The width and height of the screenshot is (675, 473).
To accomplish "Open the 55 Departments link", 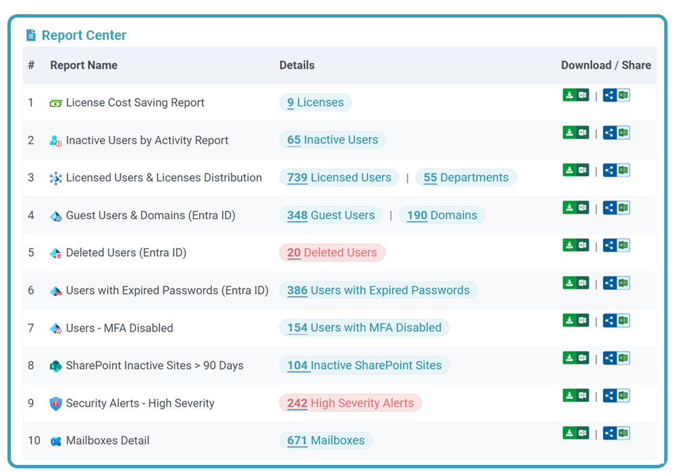I will (466, 178).
